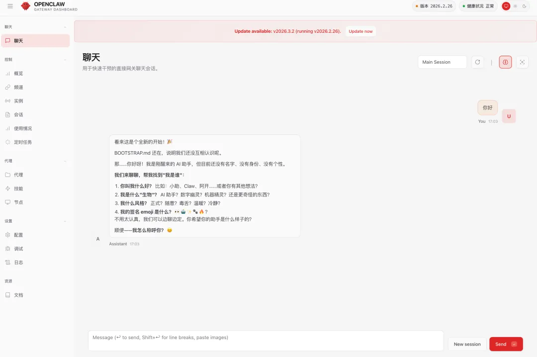Screen dimensions: 537x357
Task: Click the 你叫我什么好 question line
Action: click(x=186, y=186)
